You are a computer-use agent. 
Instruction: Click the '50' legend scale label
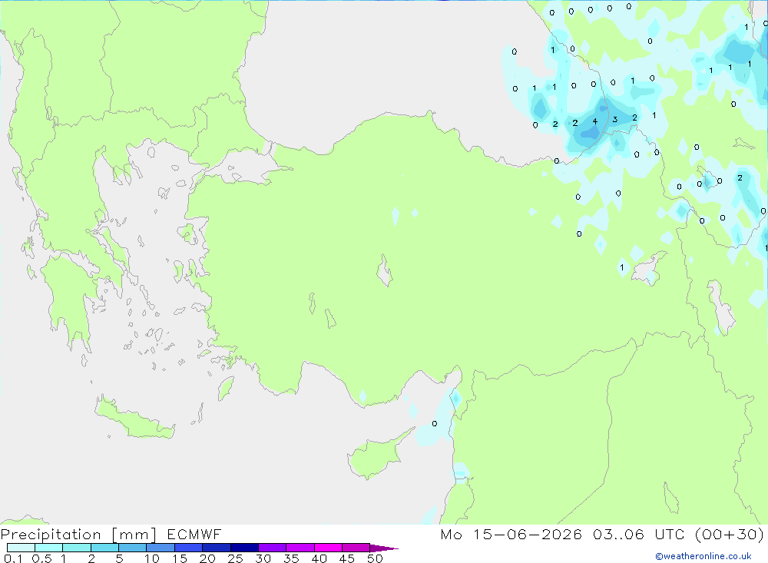(x=375, y=558)
